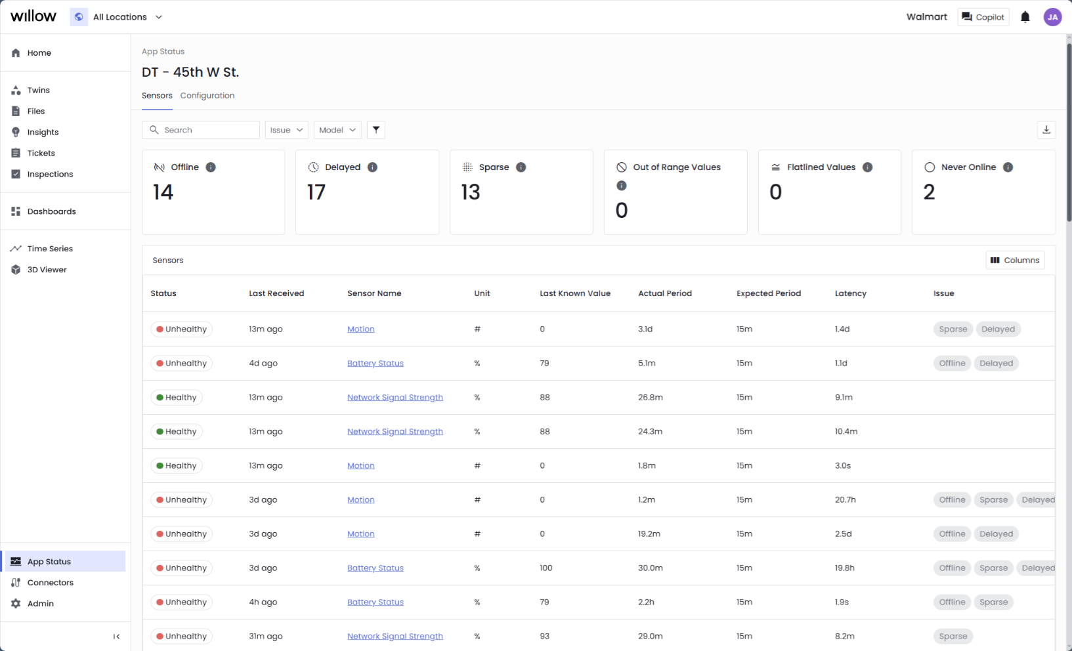Open the 3D Viewer
The width and height of the screenshot is (1072, 651).
46,270
